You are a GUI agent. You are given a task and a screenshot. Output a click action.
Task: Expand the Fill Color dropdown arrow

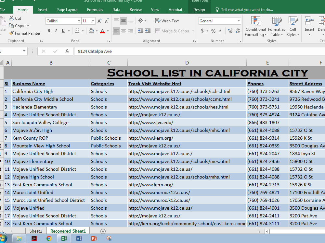tap(97, 31)
